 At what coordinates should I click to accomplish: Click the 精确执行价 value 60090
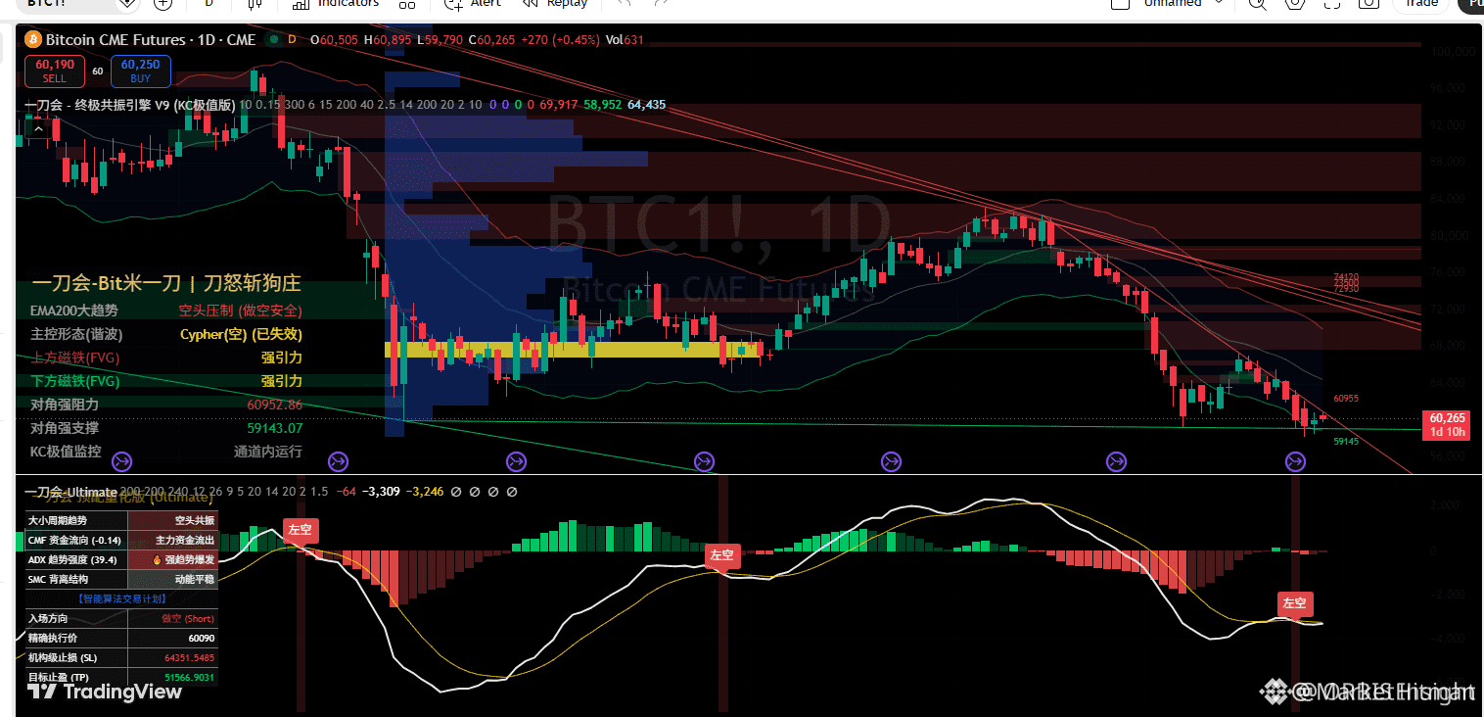point(201,638)
